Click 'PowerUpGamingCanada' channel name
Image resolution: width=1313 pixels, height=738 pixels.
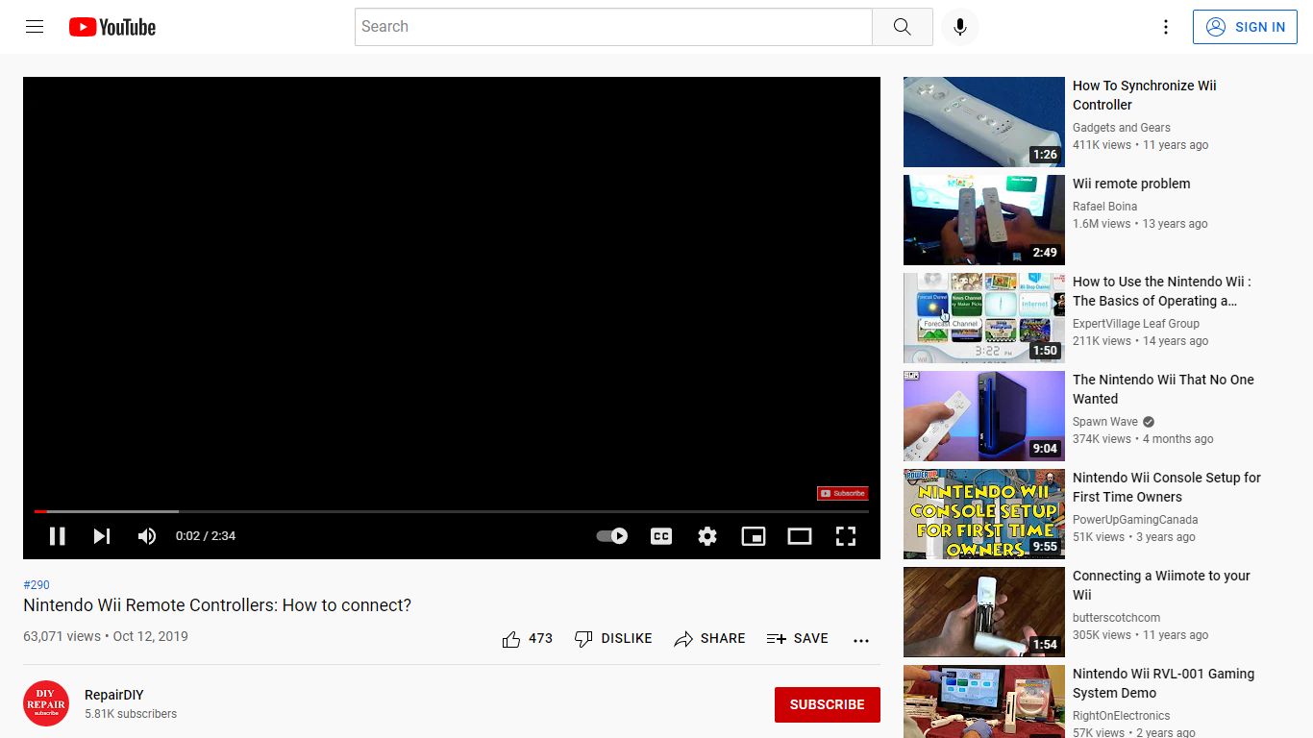(x=1135, y=519)
